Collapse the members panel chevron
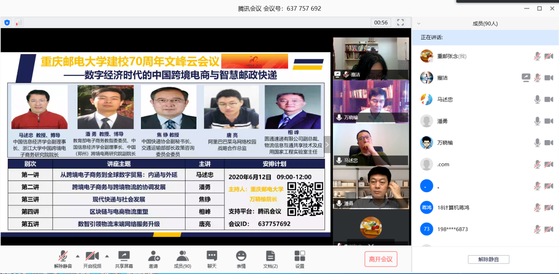 point(418,24)
